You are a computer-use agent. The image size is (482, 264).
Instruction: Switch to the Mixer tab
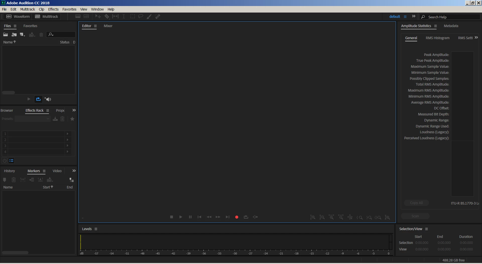pyautogui.click(x=108, y=26)
